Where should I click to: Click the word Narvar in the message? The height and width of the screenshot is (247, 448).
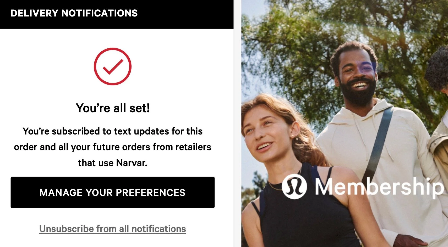tap(132, 163)
